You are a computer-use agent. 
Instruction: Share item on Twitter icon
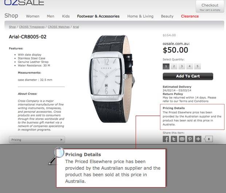coord(174,139)
